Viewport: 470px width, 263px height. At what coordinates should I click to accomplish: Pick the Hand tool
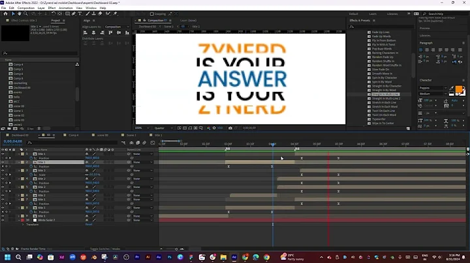19,14
